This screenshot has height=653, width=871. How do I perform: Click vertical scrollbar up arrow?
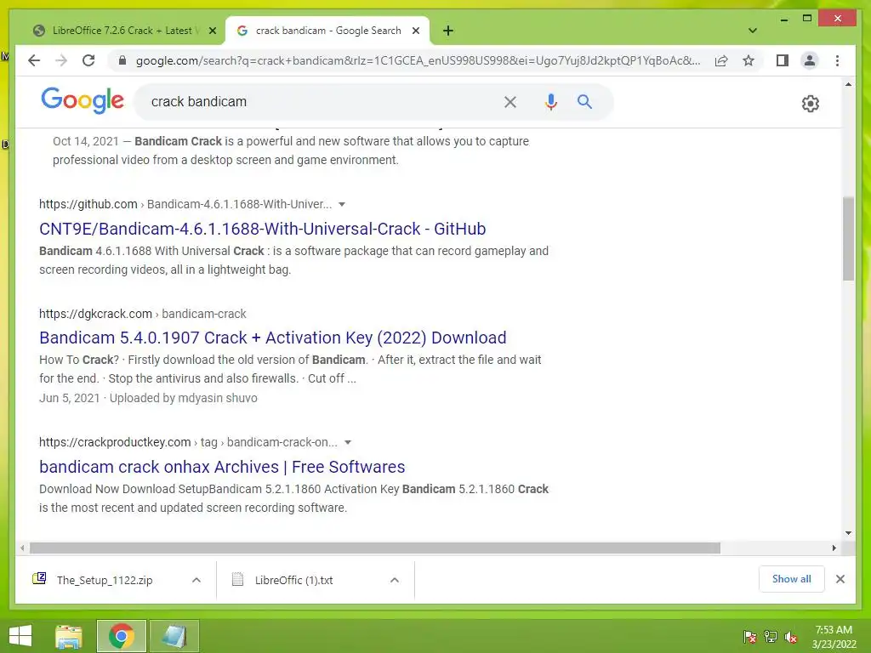848,84
